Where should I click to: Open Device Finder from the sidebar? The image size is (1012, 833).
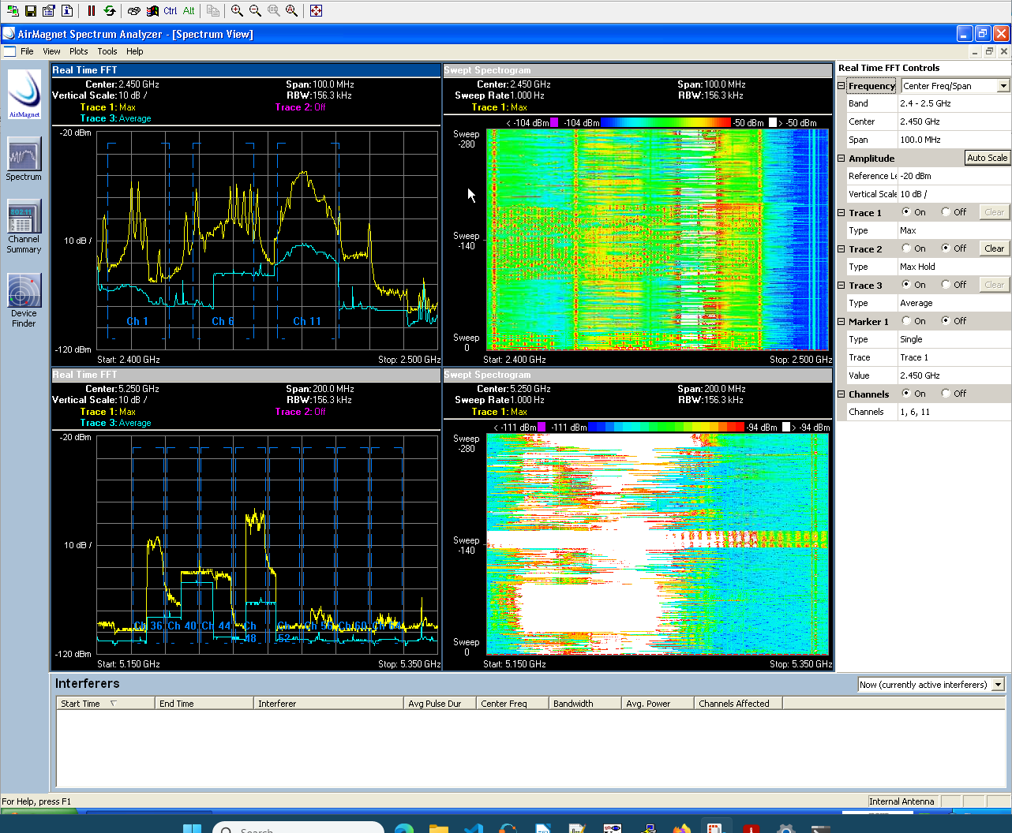tap(24, 301)
